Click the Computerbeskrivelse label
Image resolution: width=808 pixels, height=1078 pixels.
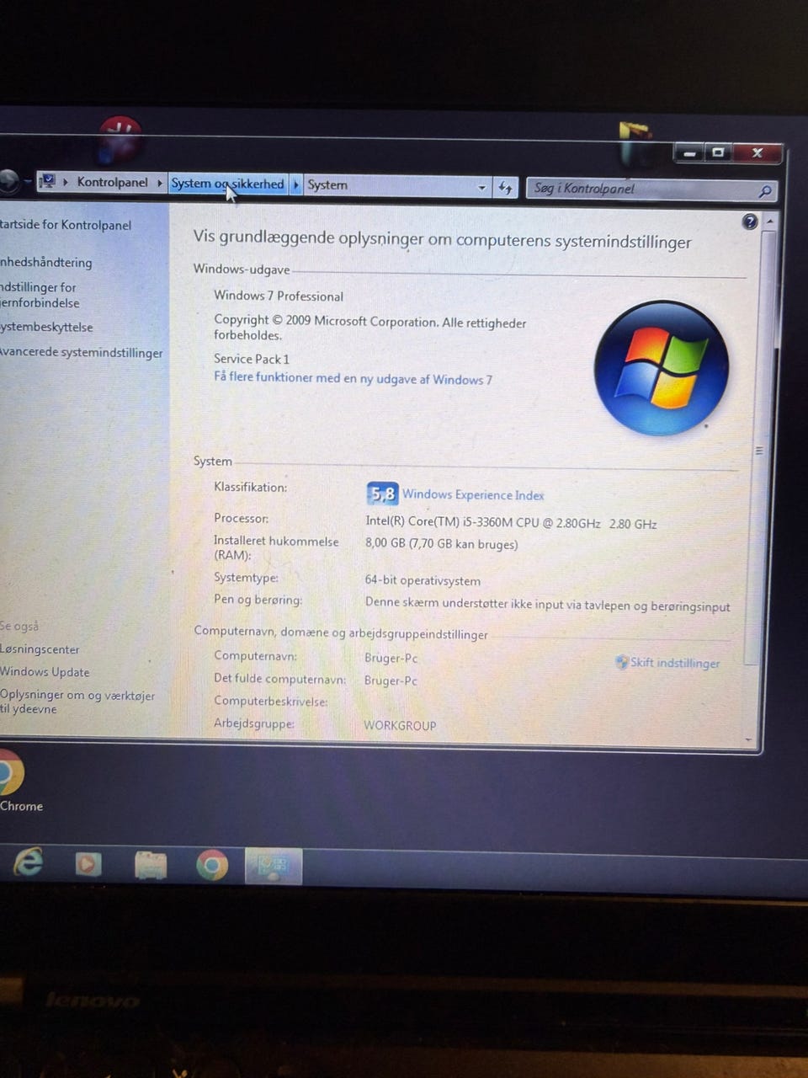click(270, 701)
